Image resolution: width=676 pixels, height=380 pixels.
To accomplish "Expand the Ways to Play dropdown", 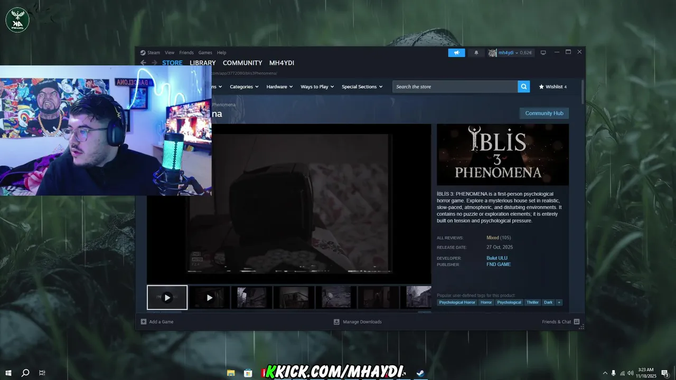I will [x=317, y=87].
